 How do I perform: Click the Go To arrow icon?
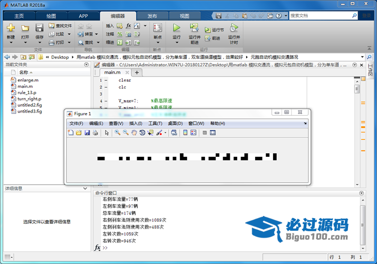click(81, 34)
